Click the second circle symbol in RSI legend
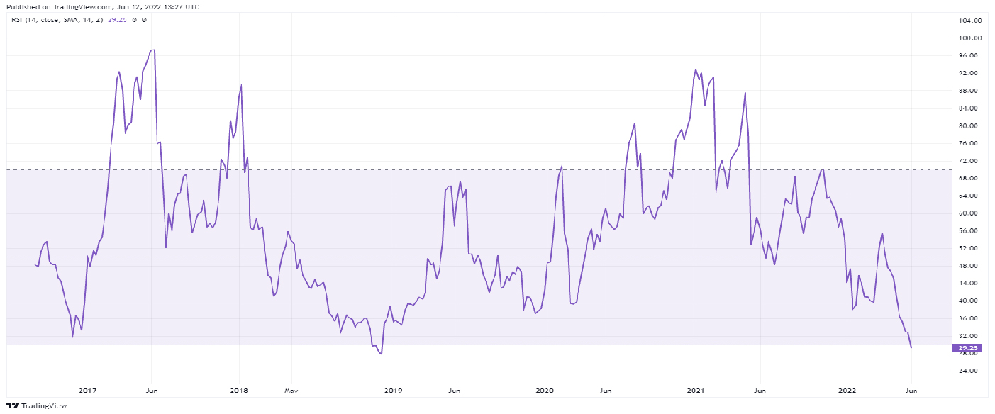Image resolution: width=995 pixels, height=414 pixels. pos(144,20)
